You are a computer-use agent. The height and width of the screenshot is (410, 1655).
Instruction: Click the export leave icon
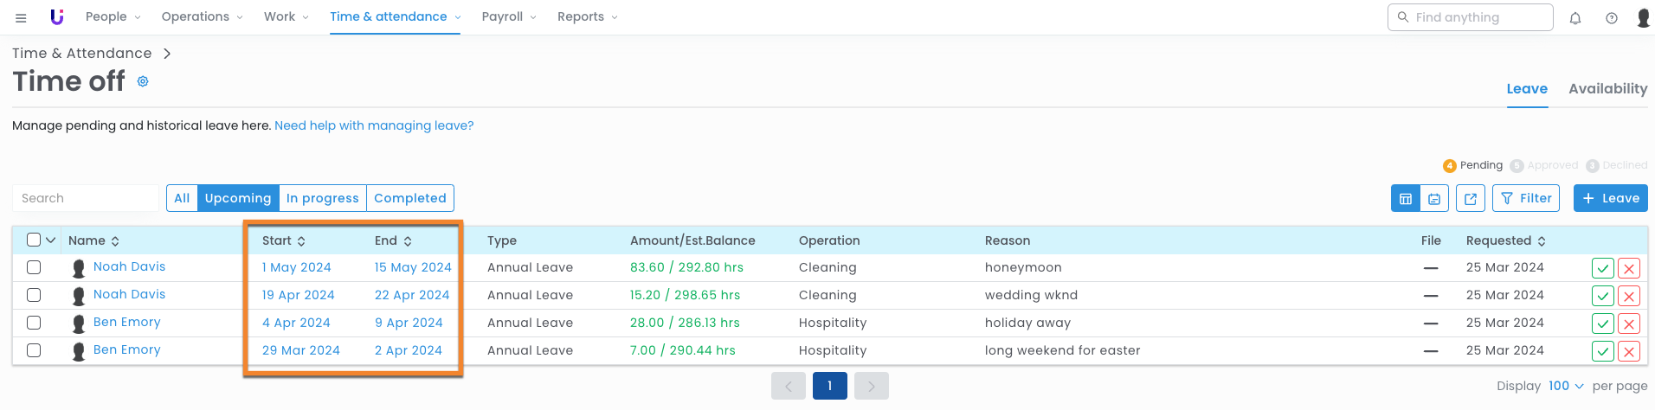coord(1471,198)
